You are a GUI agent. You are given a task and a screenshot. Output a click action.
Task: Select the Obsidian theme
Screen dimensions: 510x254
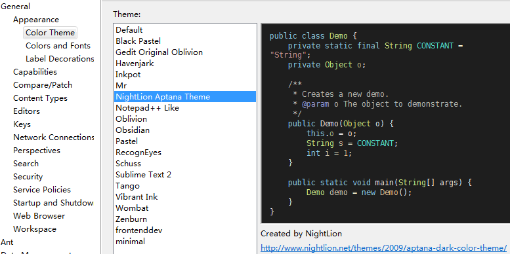click(x=185, y=130)
